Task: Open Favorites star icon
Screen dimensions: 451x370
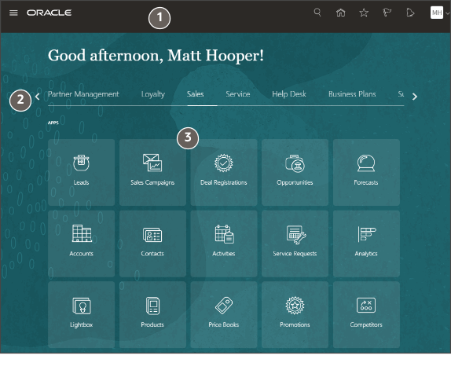Action: [x=364, y=13]
